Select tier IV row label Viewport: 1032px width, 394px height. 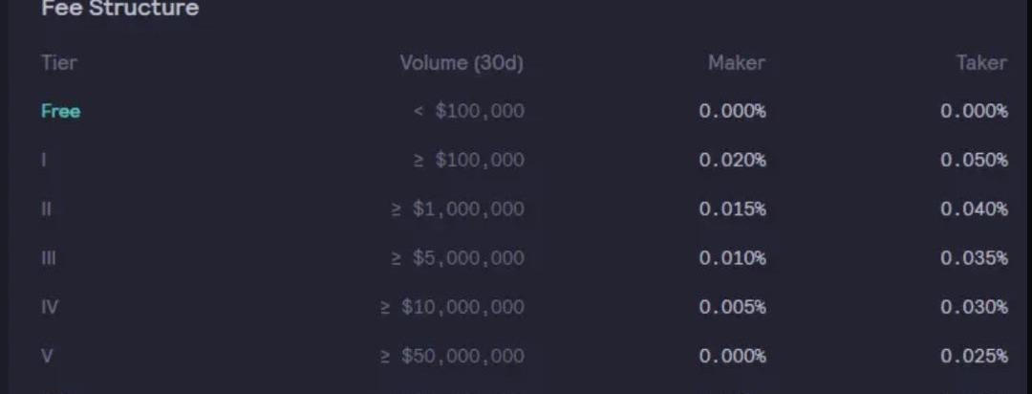[50, 307]
